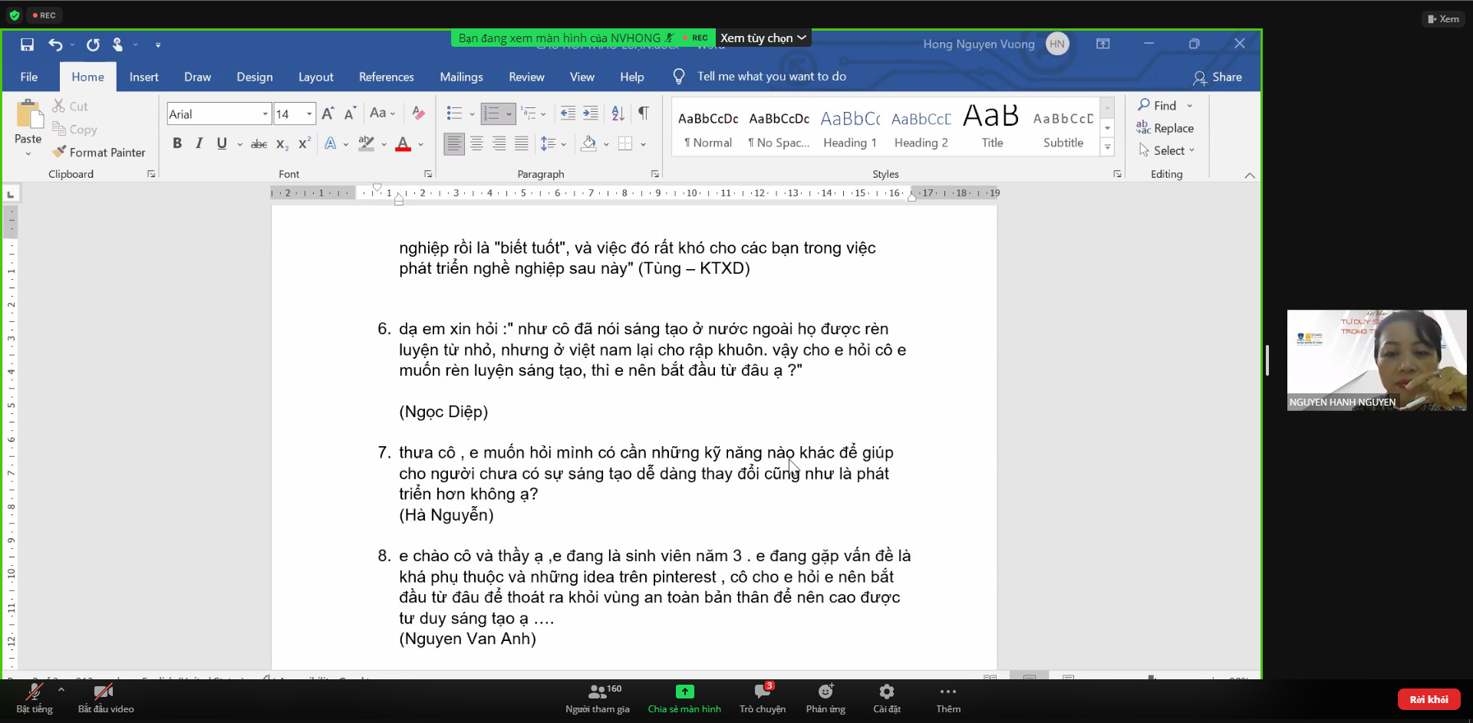Screen dimensions: 1473x723
Task: Click the Sort paragraph icon
Action: 618,113
